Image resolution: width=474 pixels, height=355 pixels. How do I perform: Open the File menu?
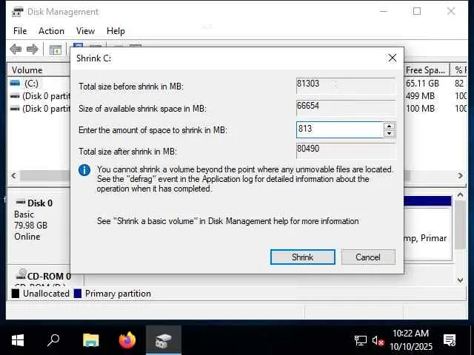coord(20,31)
